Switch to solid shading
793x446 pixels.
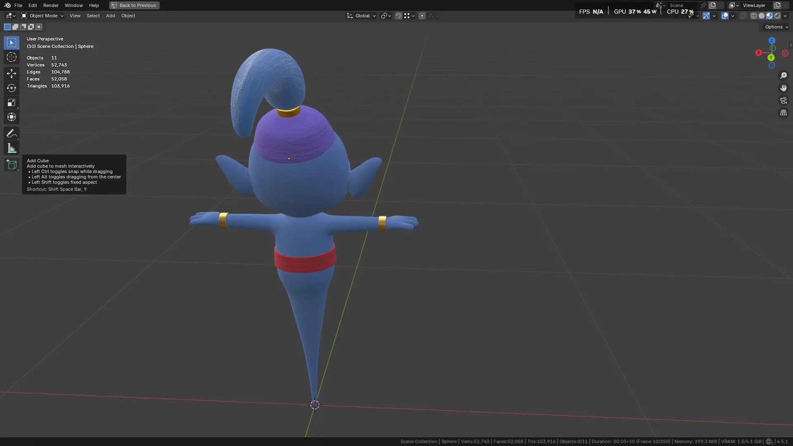pos(762,16)
